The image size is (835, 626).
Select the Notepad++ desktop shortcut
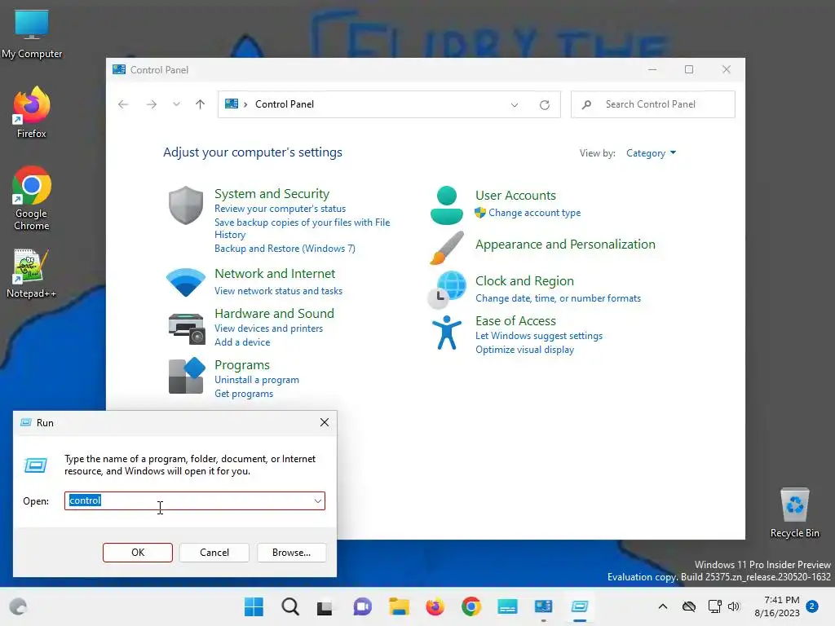coord(31,273)
